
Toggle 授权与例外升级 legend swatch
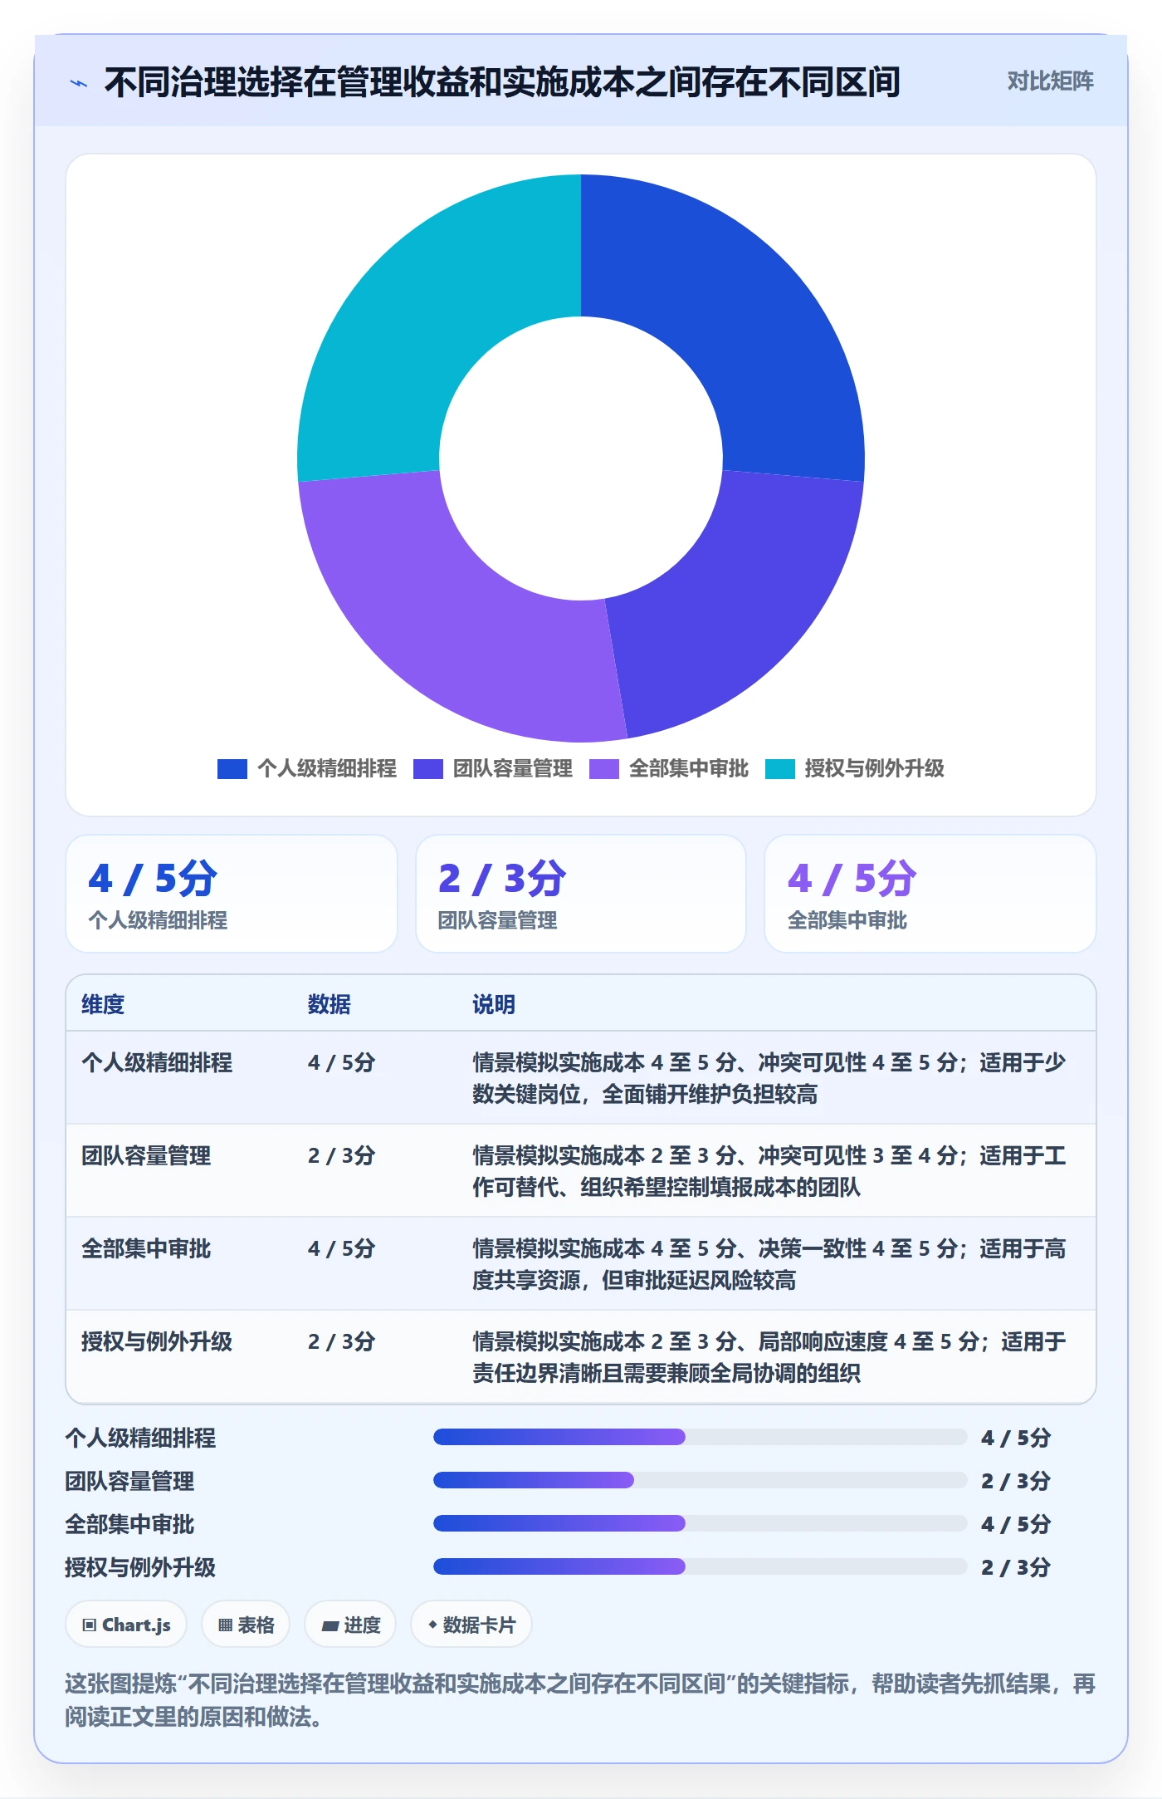(779, 769)
